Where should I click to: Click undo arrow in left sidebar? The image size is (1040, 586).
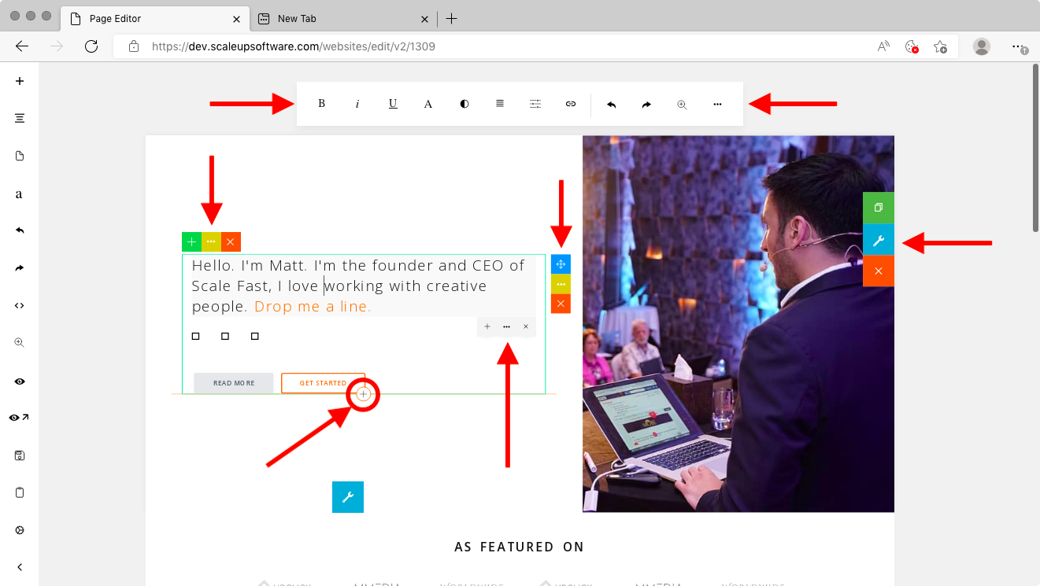[x=20, y=230]
